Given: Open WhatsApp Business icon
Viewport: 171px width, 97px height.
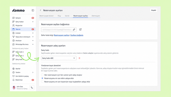Looking at the screenshot, I should [x=13, y=44].
